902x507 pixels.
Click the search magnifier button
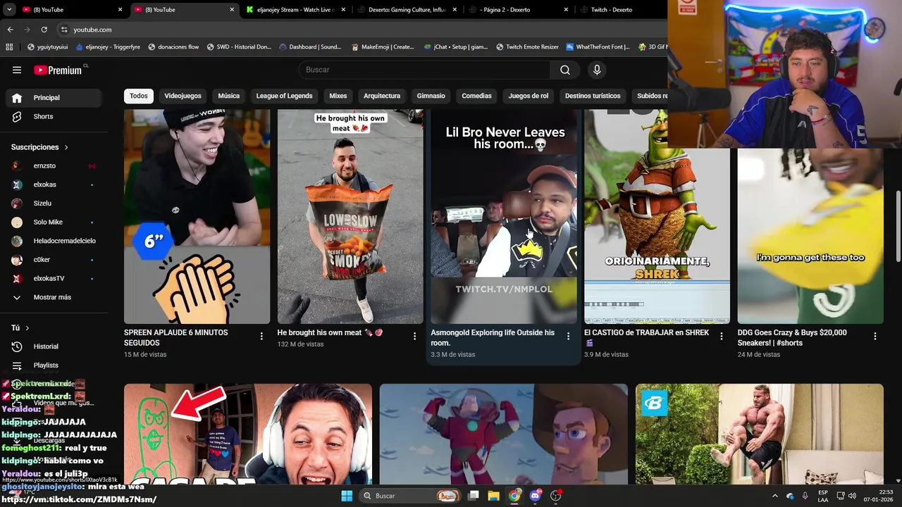click(565, 70)
